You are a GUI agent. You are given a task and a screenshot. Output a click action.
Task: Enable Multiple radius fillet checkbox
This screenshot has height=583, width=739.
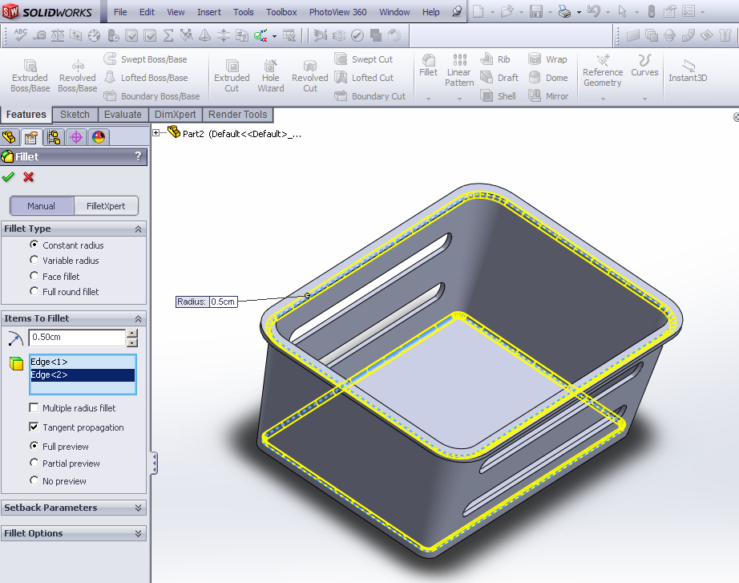coord(34,407)
